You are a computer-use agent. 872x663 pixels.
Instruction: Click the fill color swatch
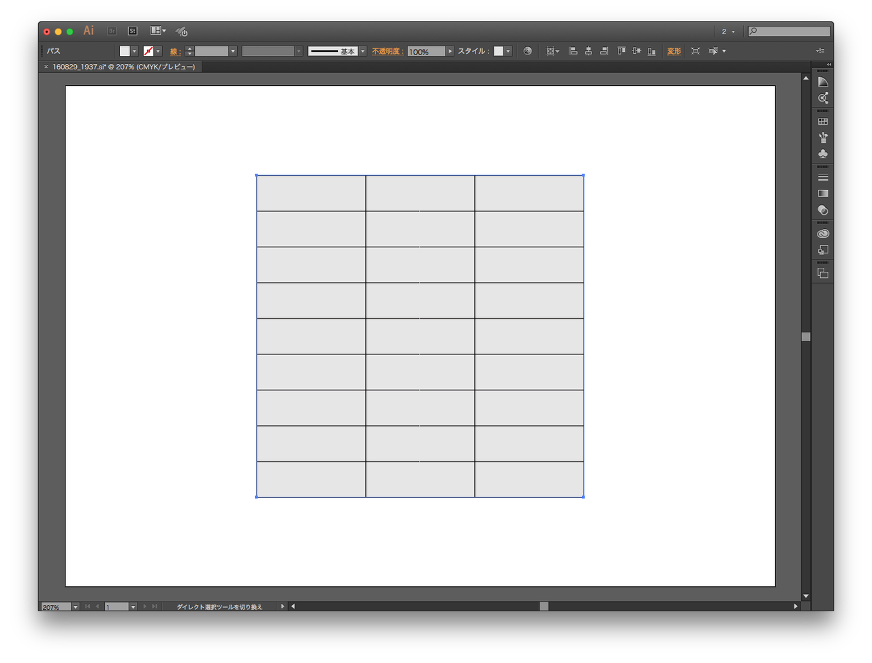(x=125, y=51)
